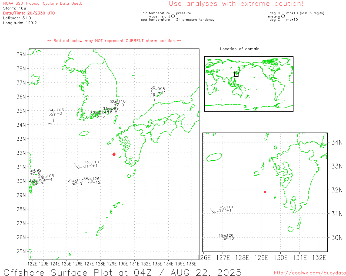
Task: Click the red storm dot on inset map
Action: [x=265, y=192]
